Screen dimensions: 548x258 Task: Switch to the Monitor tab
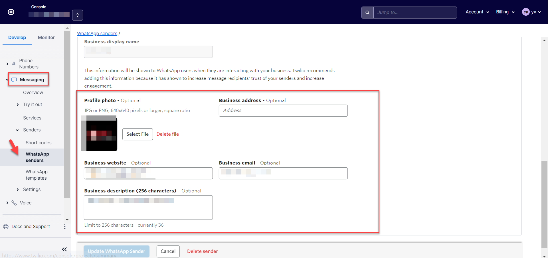46,38
